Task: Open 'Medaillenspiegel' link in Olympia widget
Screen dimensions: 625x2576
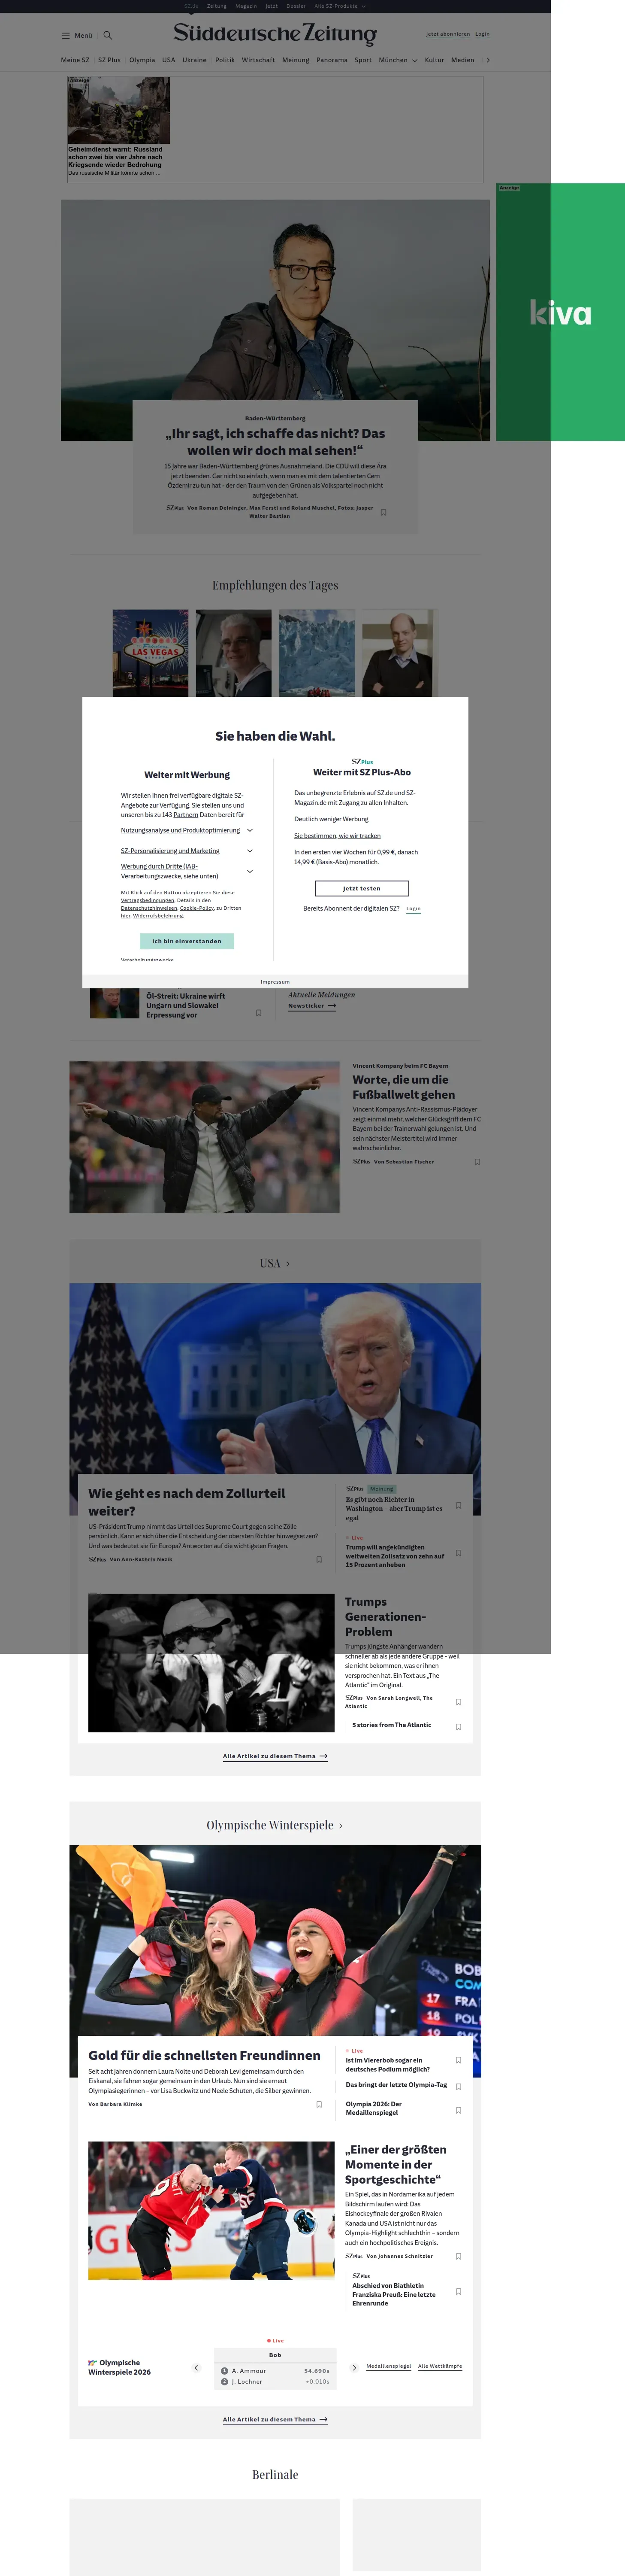Action: pyautogui.click(x=388, y=2366)
